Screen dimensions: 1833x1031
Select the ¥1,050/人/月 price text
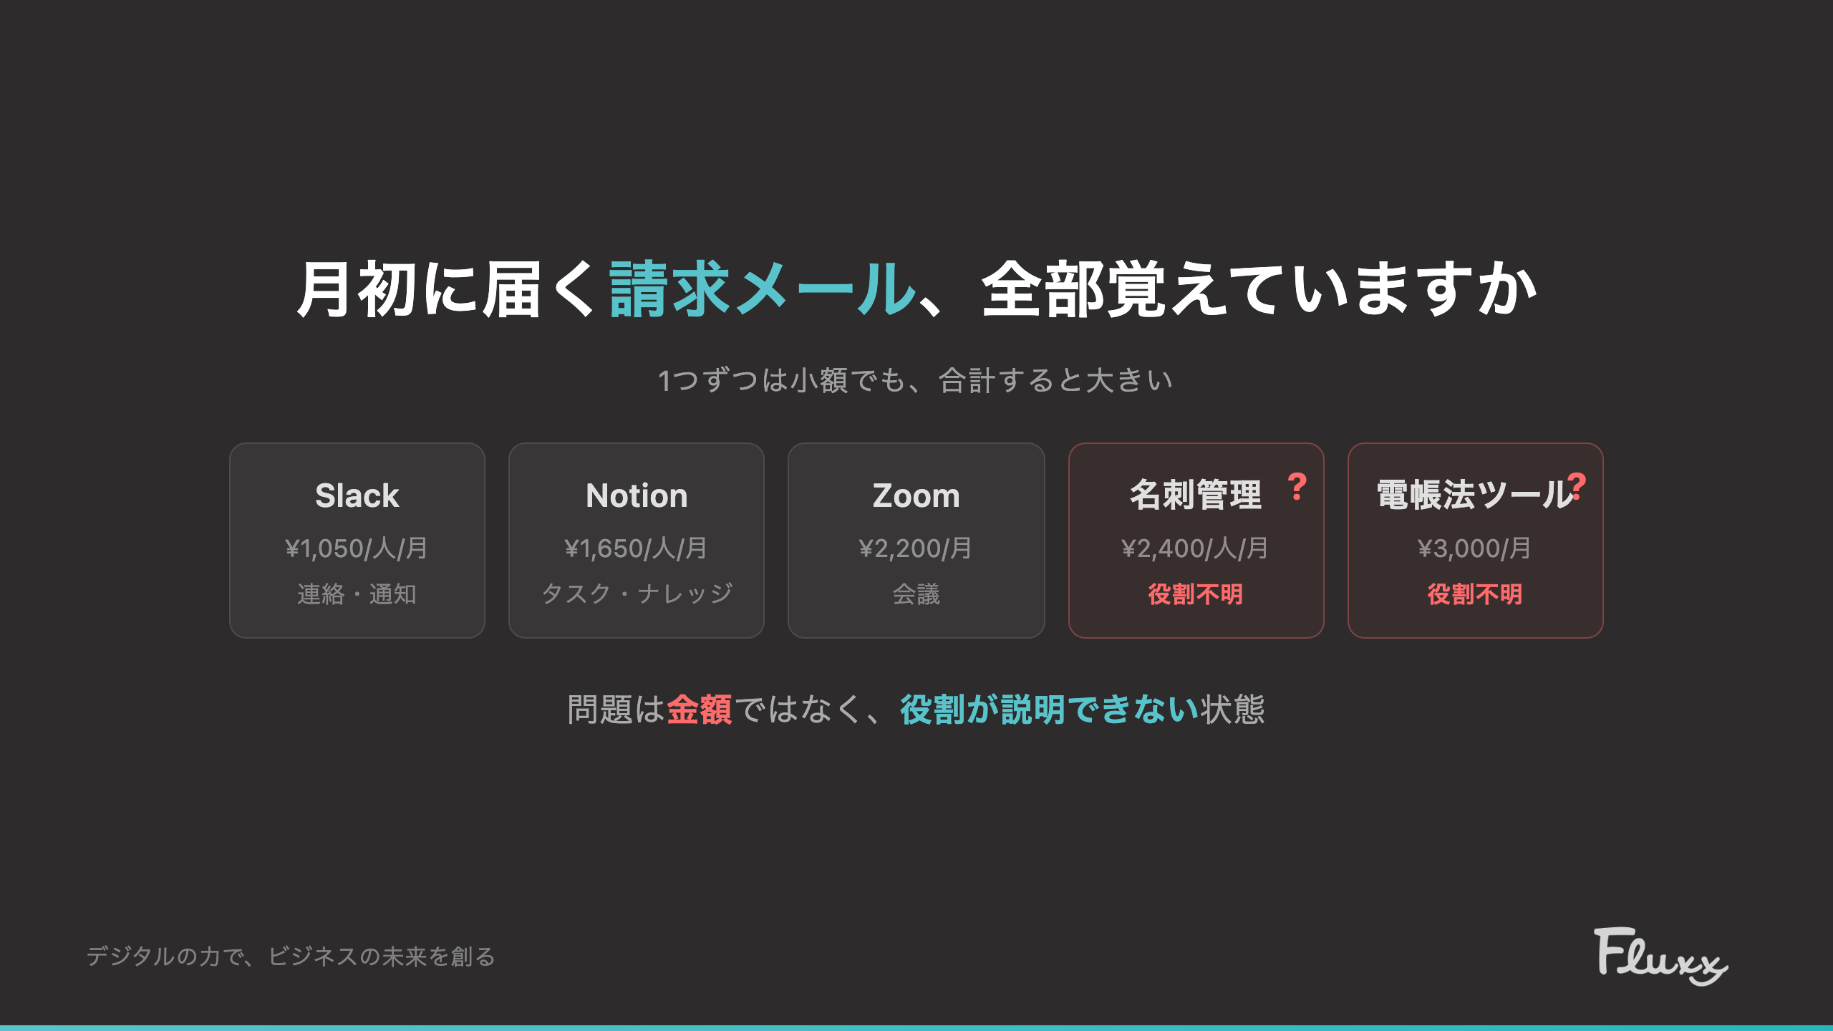click(x=357, y=548)
